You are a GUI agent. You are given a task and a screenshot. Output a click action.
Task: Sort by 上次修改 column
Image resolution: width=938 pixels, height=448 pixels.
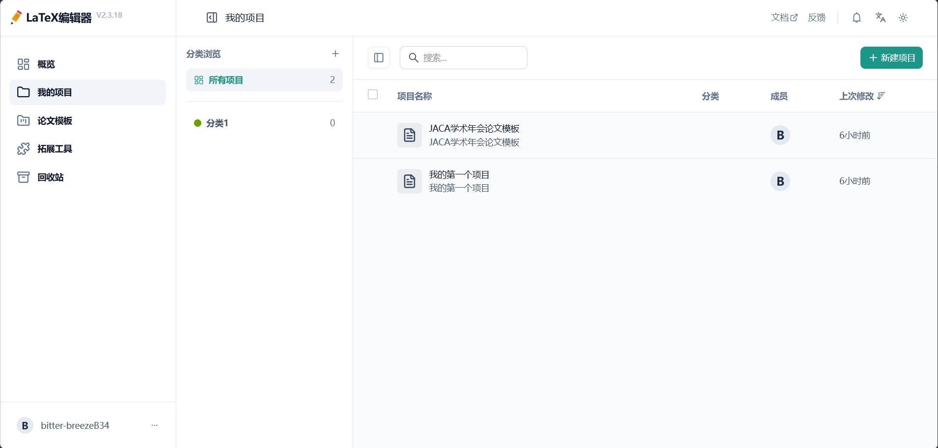(x=862, y=96)
